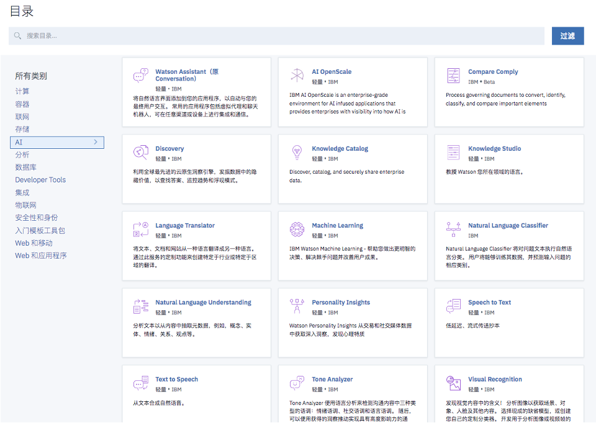Click the '教授 Watson 您所在领域的语言。' description
The height and width of the screenshot is (423, 596).
coord(485,172)
